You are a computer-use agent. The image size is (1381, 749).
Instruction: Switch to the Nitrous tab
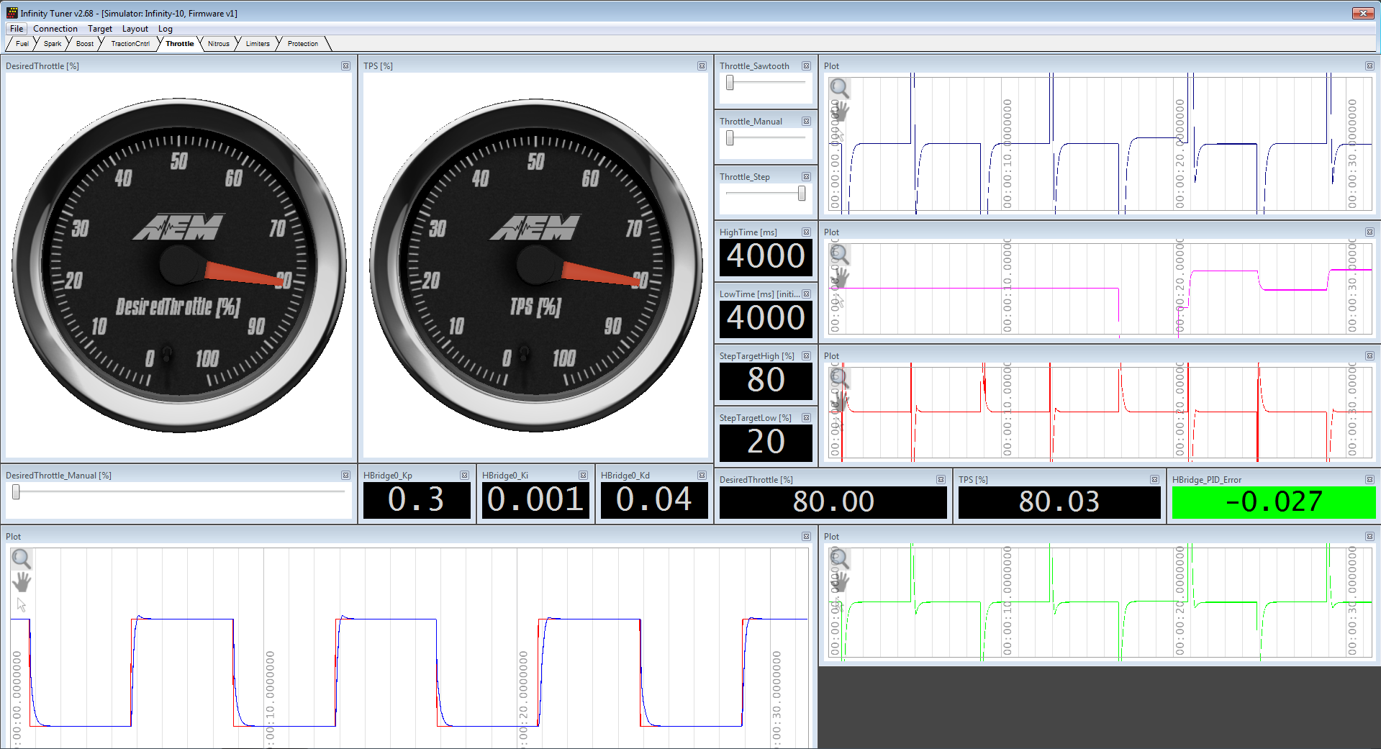point(219,44)
